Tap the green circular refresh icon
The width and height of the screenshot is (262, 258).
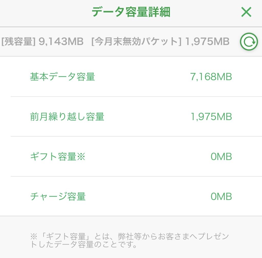point(248,42)
